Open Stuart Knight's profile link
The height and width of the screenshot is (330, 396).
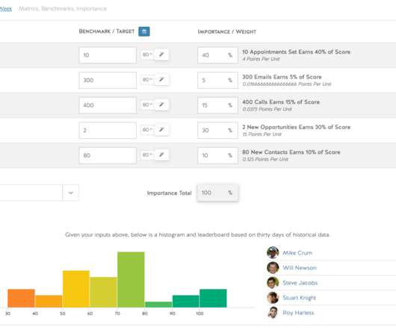[300, 298]
